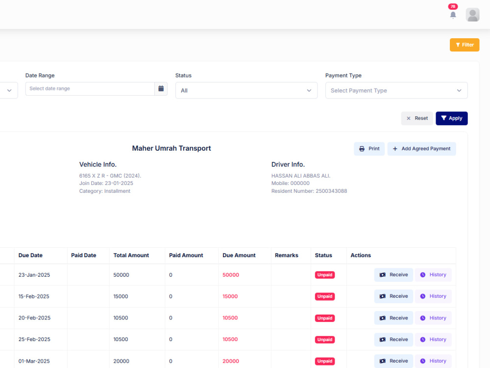The height and width of the screenshot is (368, 490).
Task: Click the red due amount 20000
Action: pyautogui.click(x=231, y=361)
